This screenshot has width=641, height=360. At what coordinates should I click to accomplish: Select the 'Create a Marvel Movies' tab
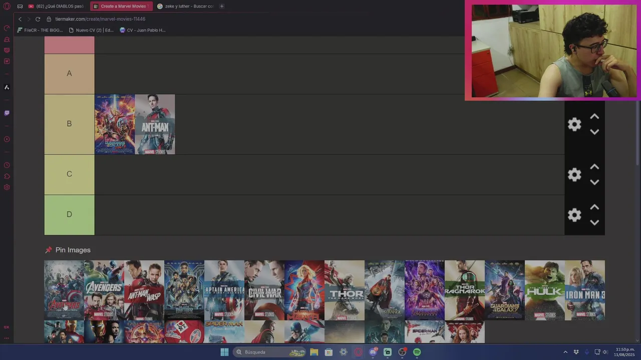click(121, 6)
